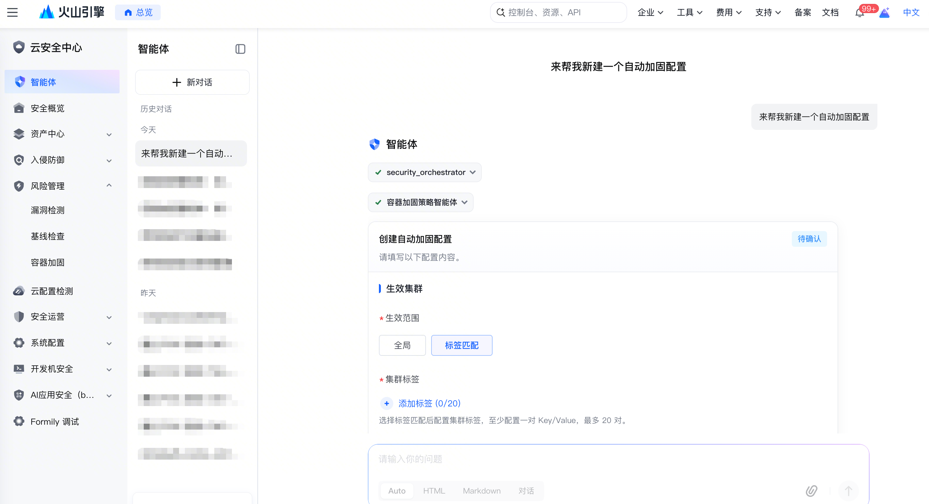Click the Volcano Engine logo
This screenshot has height=504, width=929.
pyautogui.click(x=72, y=12)
